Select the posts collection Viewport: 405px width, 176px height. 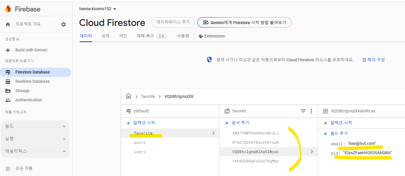[170, 143]
